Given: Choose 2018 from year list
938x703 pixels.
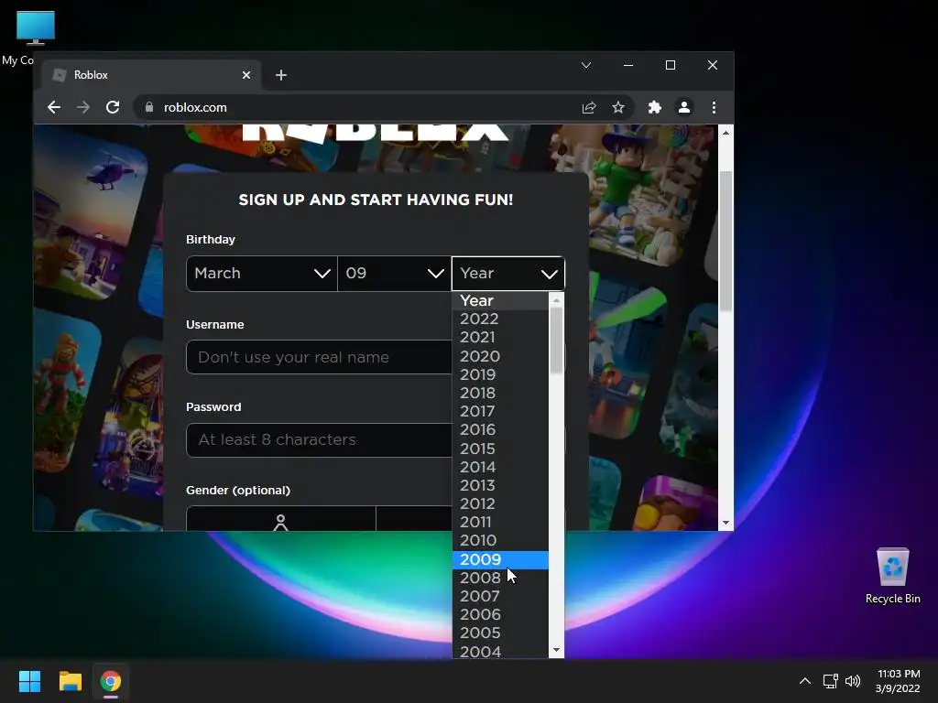Looking at the screenshot, I should coord(500,394).
